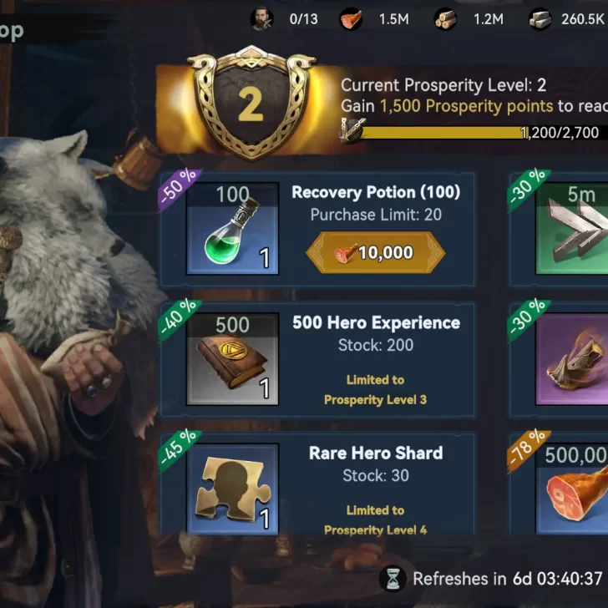
Task: Buy Recovery Potion for 10,000 meat
Action: coord(375,252)
